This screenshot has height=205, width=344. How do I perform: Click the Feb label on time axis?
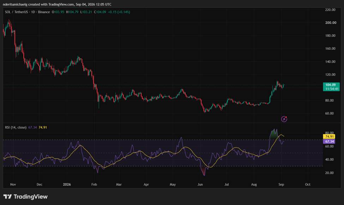tap(94, 185)
